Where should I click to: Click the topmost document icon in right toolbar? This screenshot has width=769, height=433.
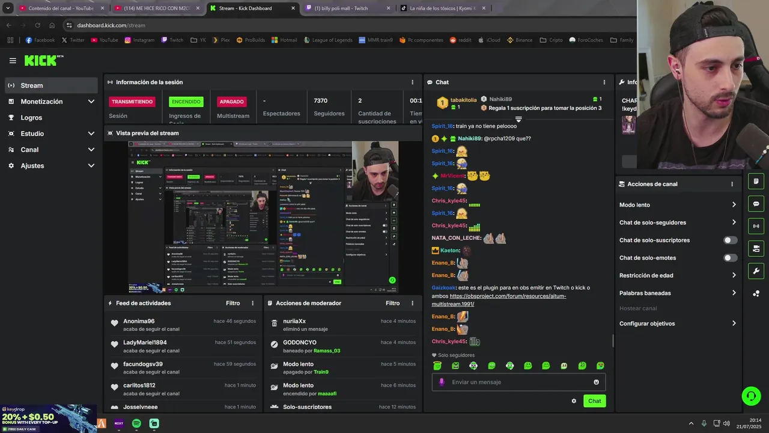[756, 182]
